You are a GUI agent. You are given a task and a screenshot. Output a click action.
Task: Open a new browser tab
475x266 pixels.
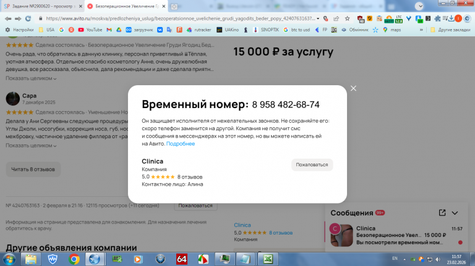pyautogui.click(x=174, y=6)
